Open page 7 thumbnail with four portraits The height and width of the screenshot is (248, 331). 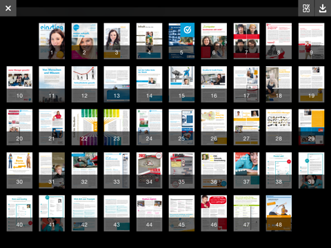[246, 41]
